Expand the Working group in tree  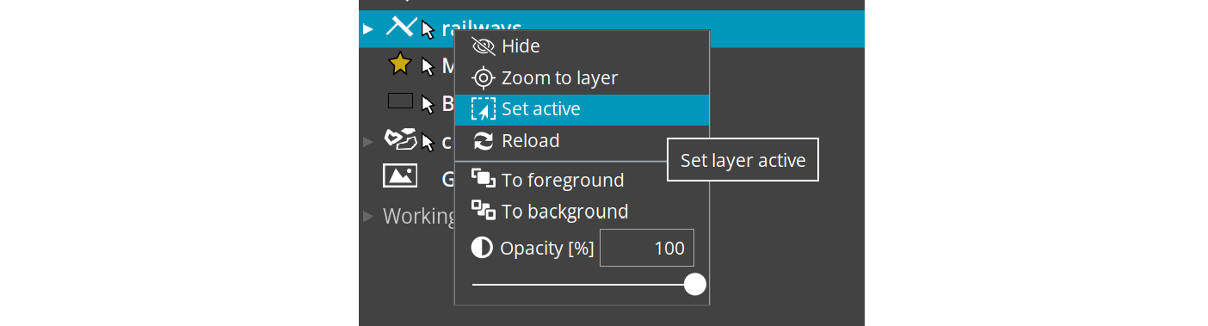coord(368,215)
